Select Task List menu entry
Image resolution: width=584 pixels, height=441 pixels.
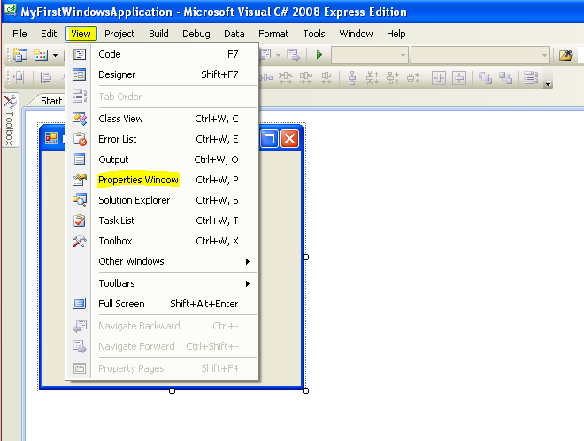[x=162, y=220]
